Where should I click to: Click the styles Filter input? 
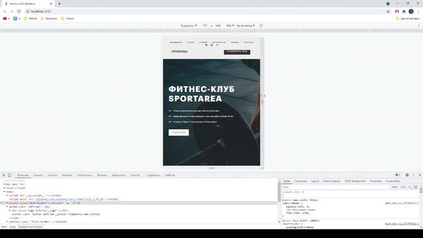point(336,187)
